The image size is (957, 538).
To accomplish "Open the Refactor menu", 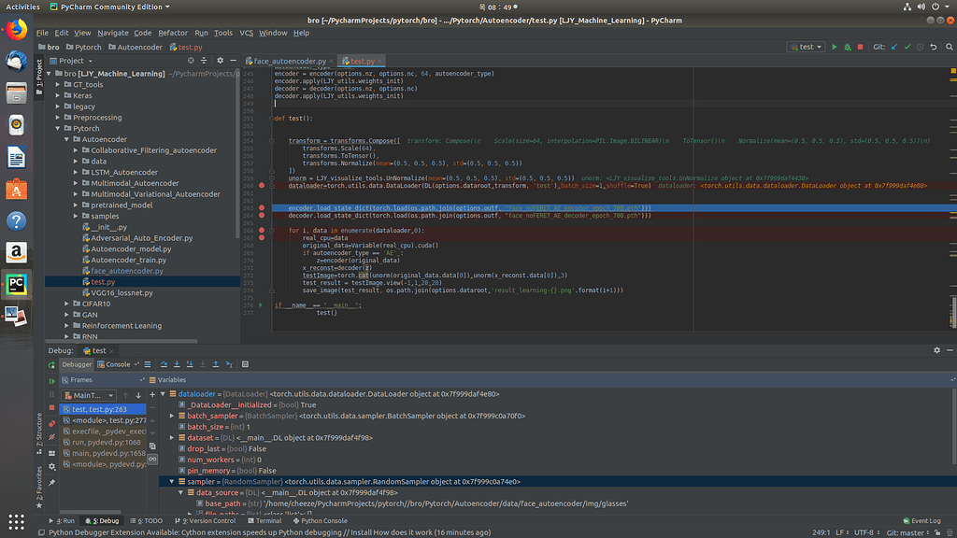I will point(172,33).
